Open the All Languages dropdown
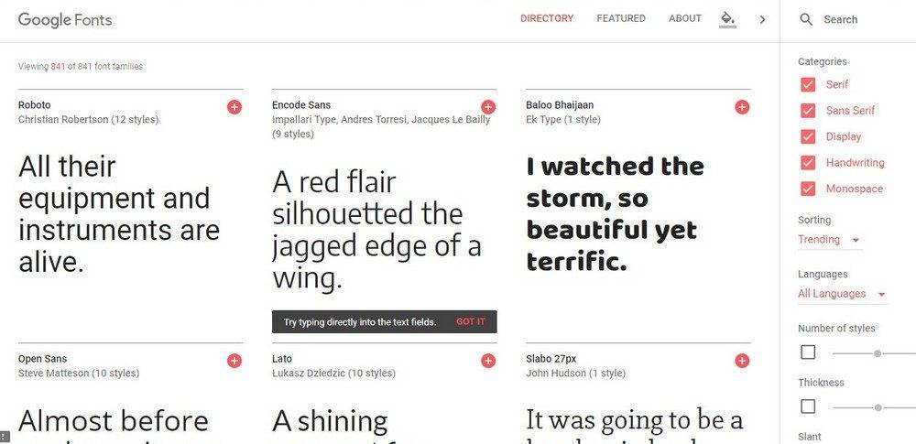Viewport: 916px width, 444px height. (843, 294)
